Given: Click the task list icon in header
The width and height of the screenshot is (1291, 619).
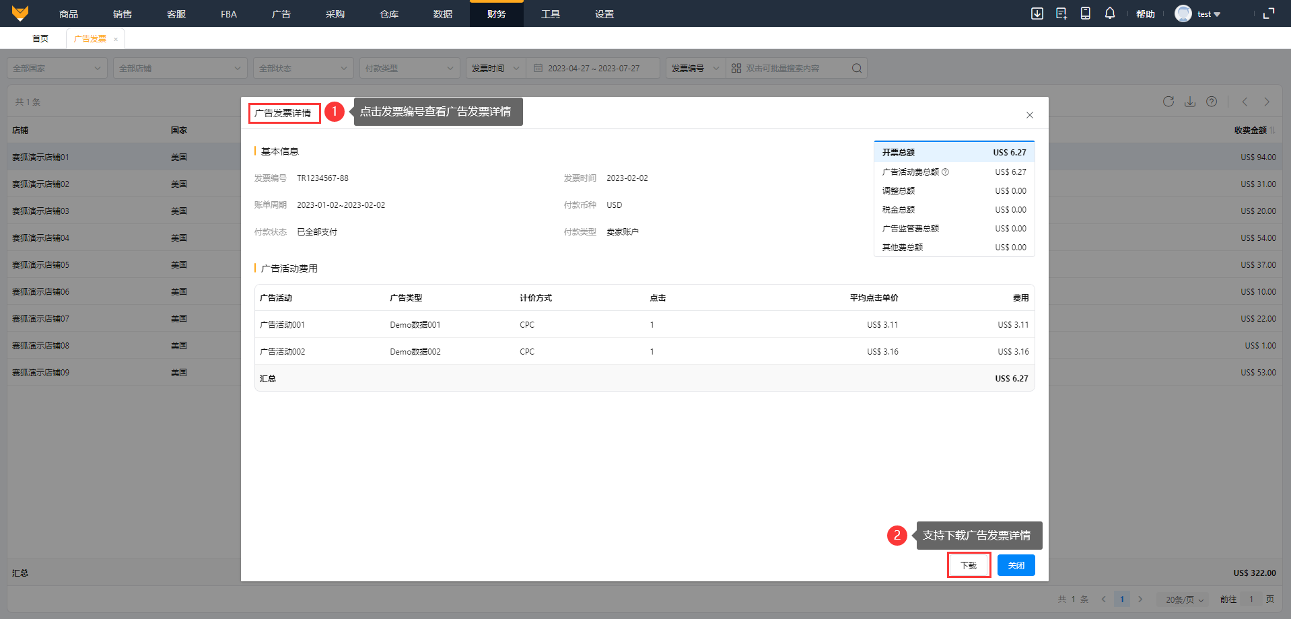Looking at the screenshot, I should pos(1061,13).
